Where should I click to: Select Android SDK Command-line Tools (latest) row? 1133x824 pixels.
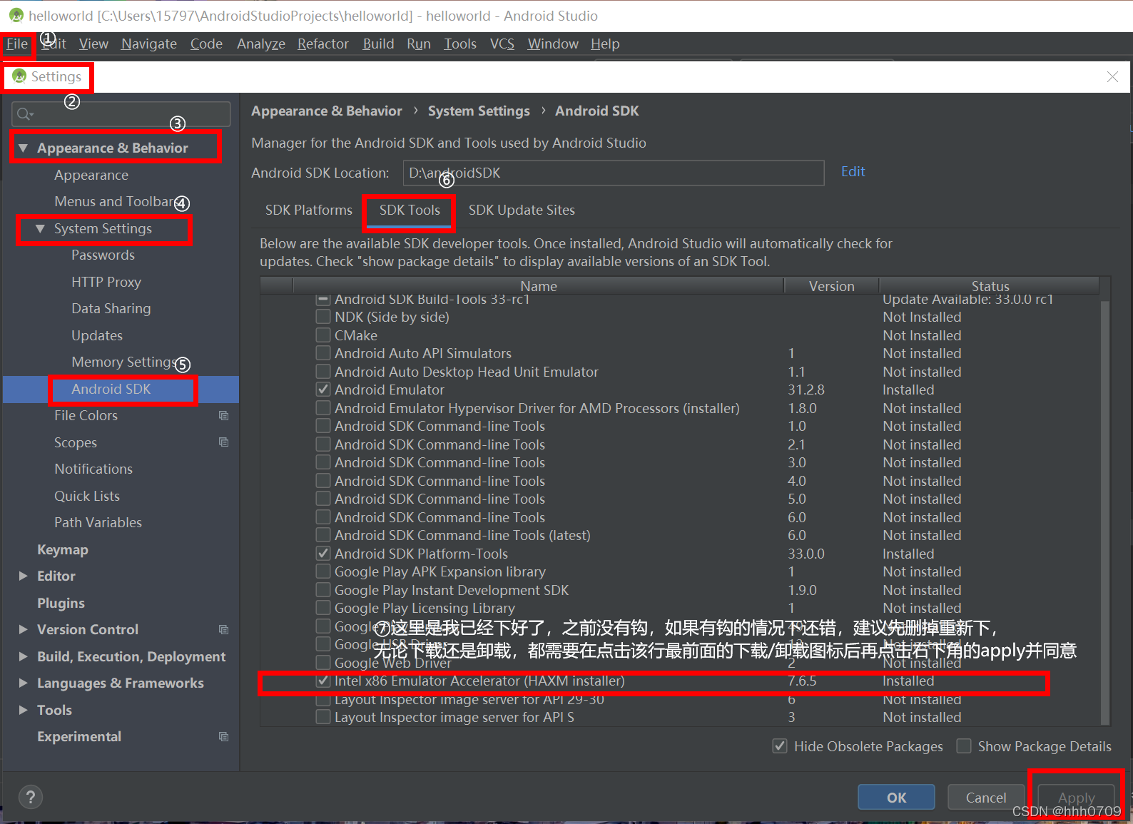click(x=680, y=535)
